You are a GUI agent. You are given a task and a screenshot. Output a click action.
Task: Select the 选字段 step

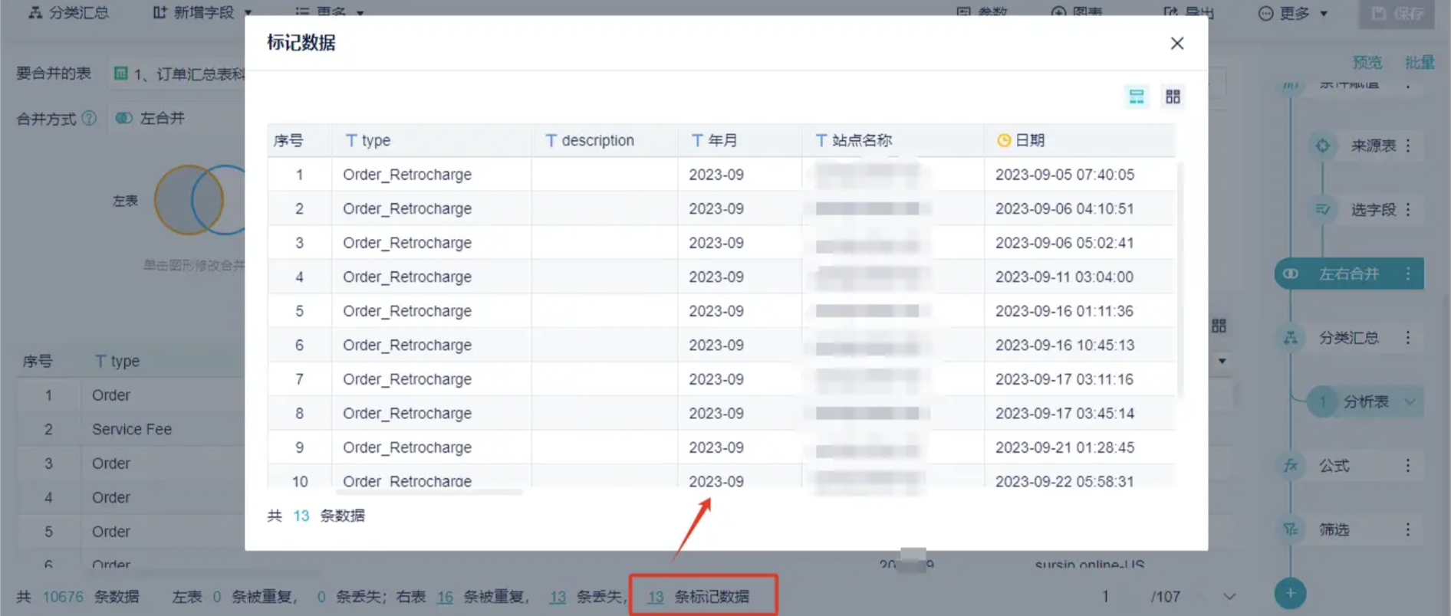tap(1373, 210)
